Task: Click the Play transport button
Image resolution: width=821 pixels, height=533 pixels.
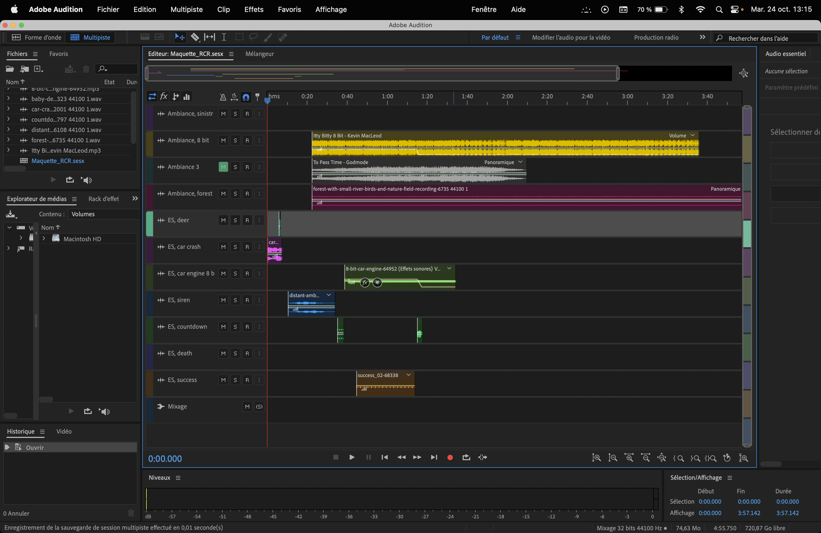Action: (x=352, y=457)
